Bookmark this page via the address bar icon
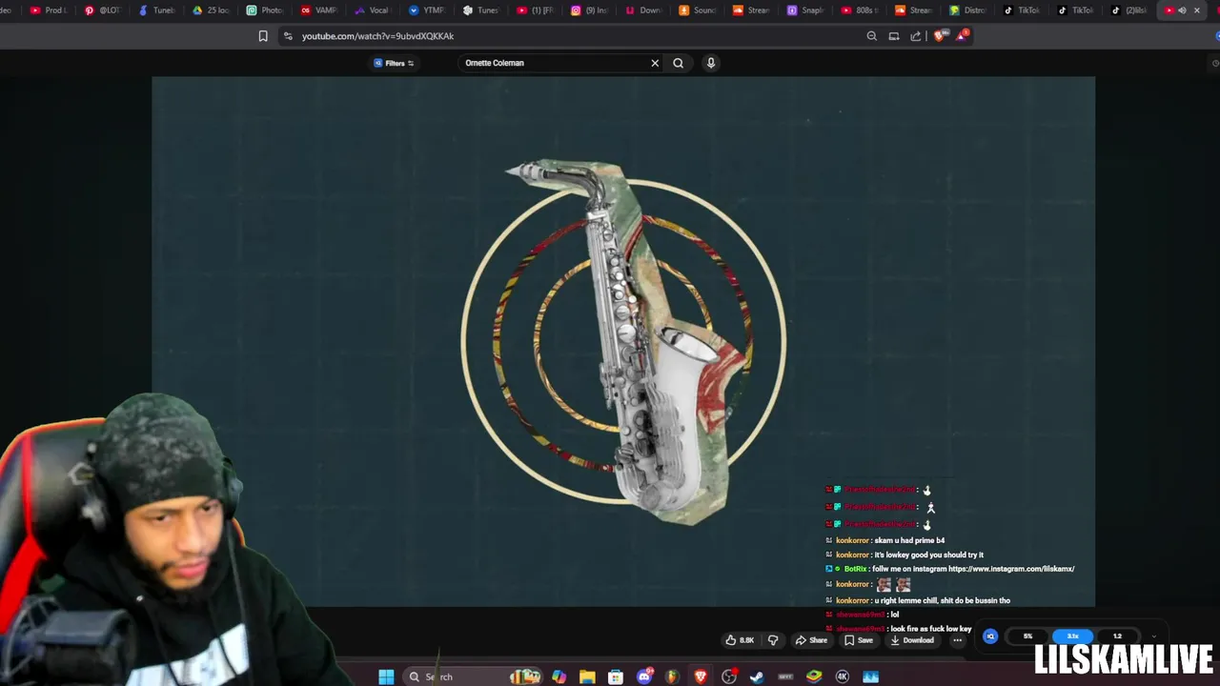Image resolution: width=1220 pixels, height=686 pixels. (x=263, y=36)
